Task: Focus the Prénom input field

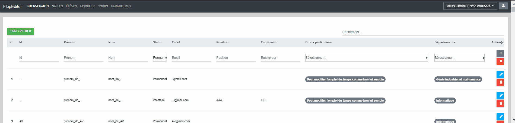Action: tap(84, 58)
